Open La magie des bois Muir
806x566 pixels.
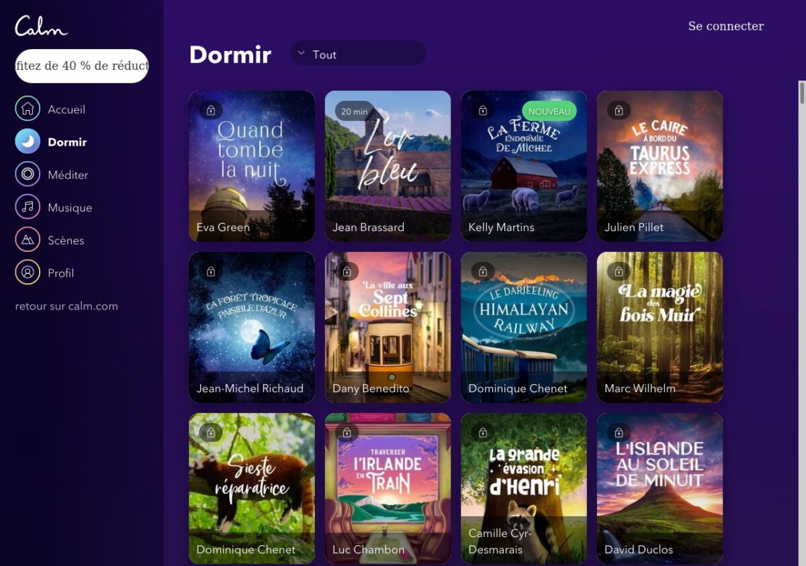coord(660,327)
